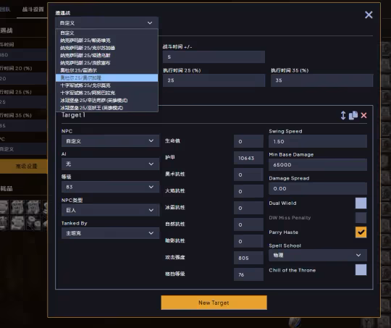Close the encounter settings dialog
Image resolution: width=391 pixels, height=328 pixels.
coord(369,14)
